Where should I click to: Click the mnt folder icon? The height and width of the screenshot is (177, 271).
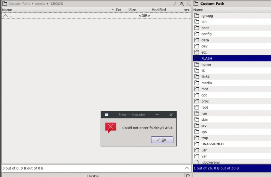point(196,89)
